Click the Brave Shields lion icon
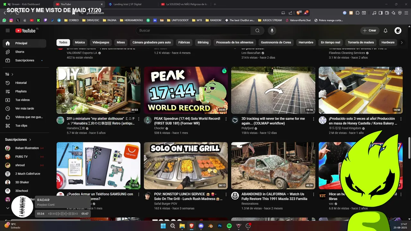Image resolution: width=411 pixels, height=231 pixels. click(298, 13)
